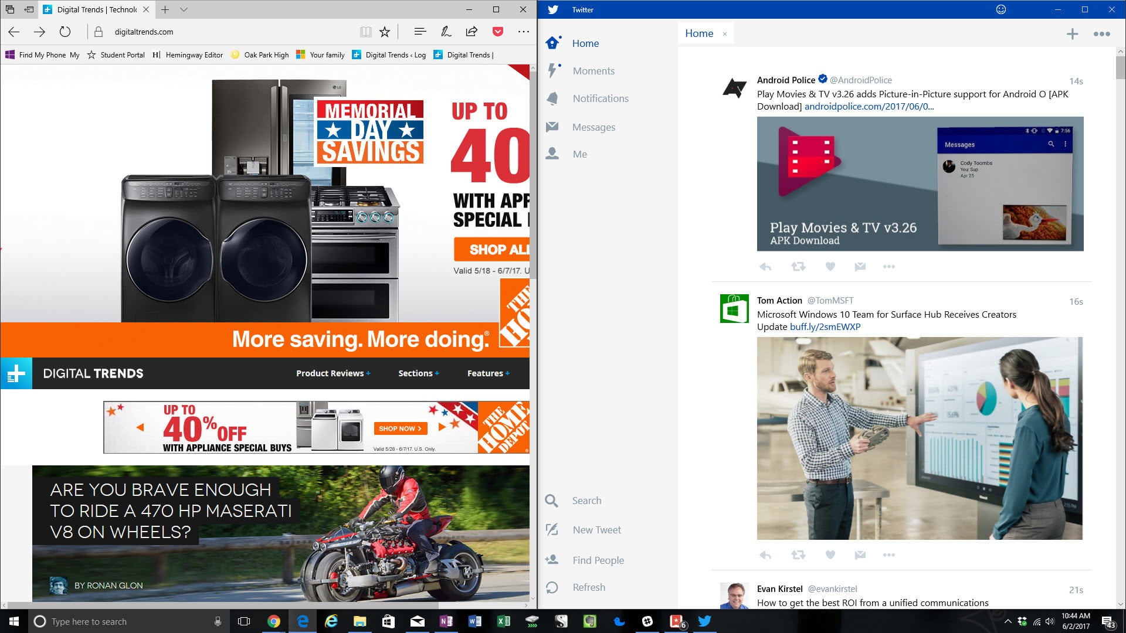Reply to Tom Action tweet
This screenshot has height=633, width=1126.
765,555
